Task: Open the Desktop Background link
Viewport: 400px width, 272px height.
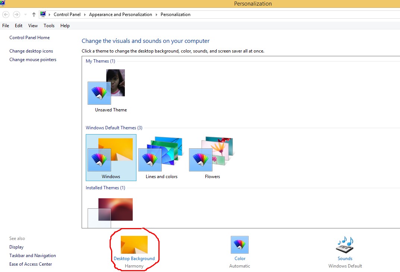Action: [x=134, y=259]
